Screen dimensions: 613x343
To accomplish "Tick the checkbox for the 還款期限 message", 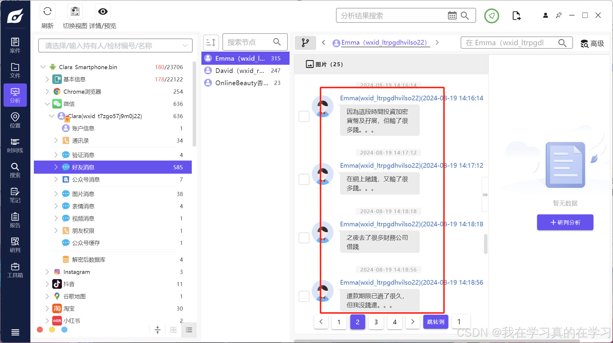I will tap(304, 296).
